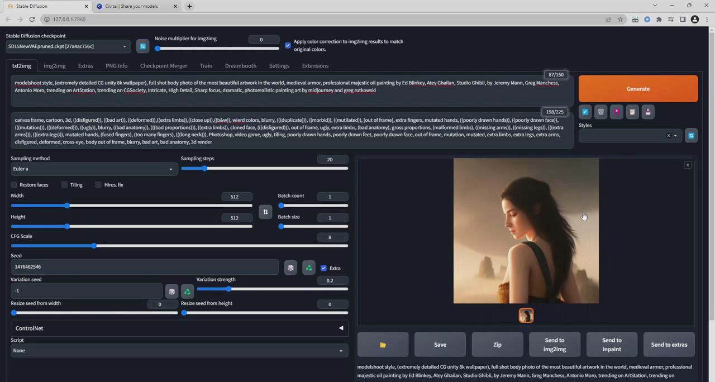Click the generated image thumbnail below the preview
The image size is (715, 382).
[x=526, y=316]
